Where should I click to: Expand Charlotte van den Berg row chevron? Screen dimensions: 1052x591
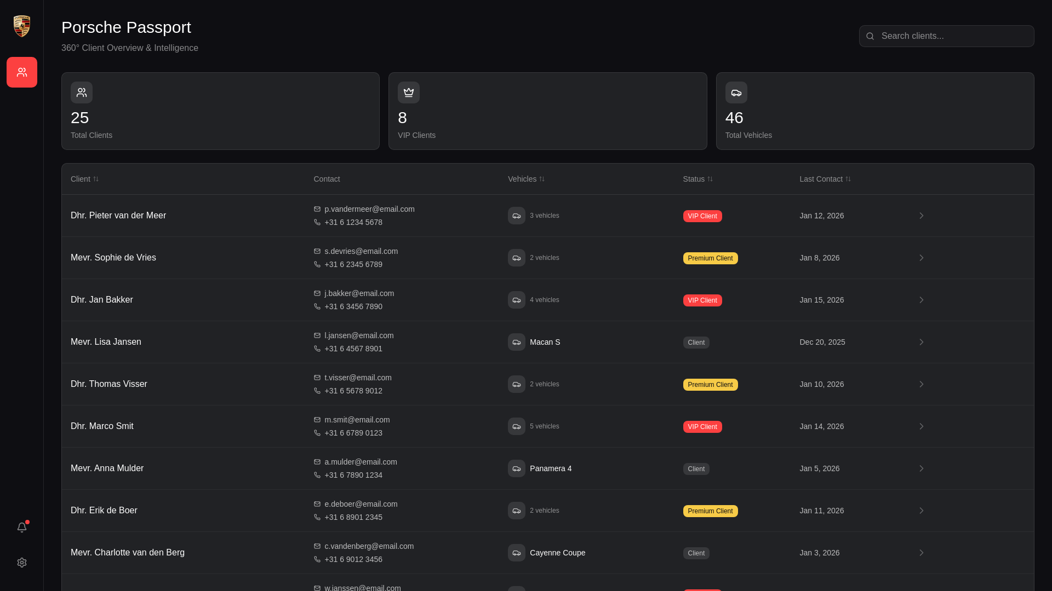click(x=922, y=553)
